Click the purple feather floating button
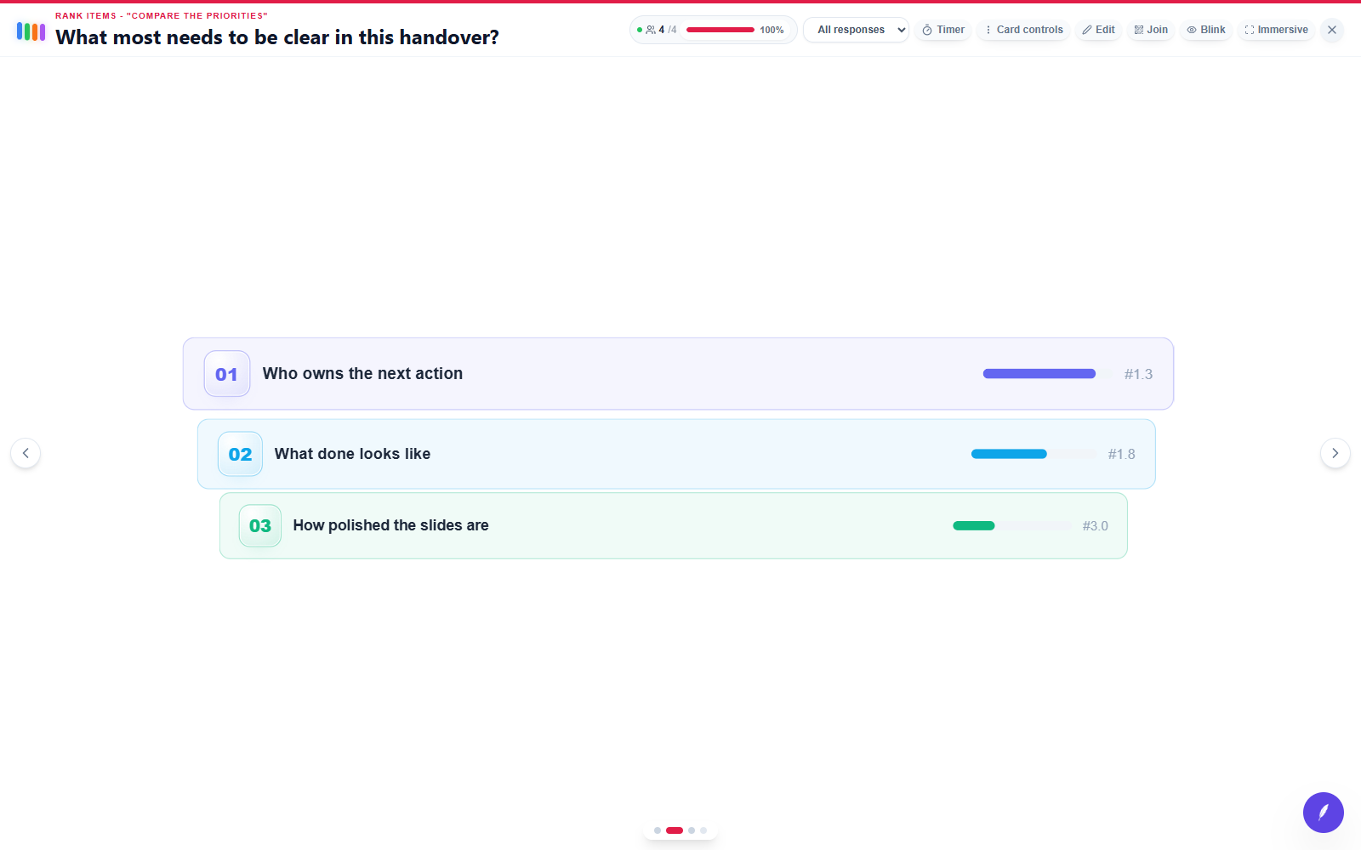 point(1324,813)
